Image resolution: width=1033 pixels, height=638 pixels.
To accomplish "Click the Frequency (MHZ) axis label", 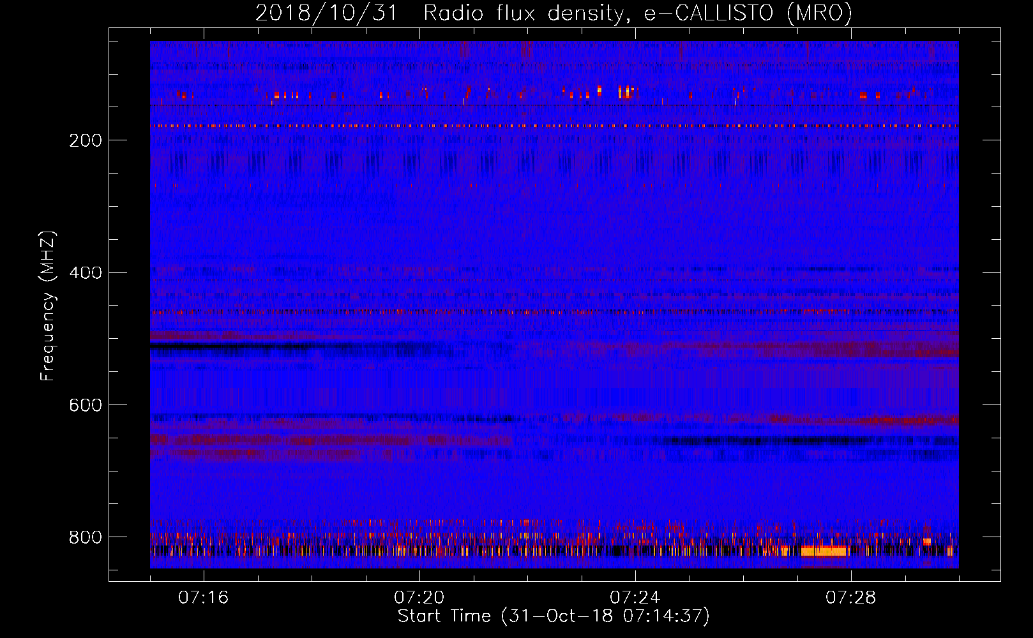I will pos(47,306).
